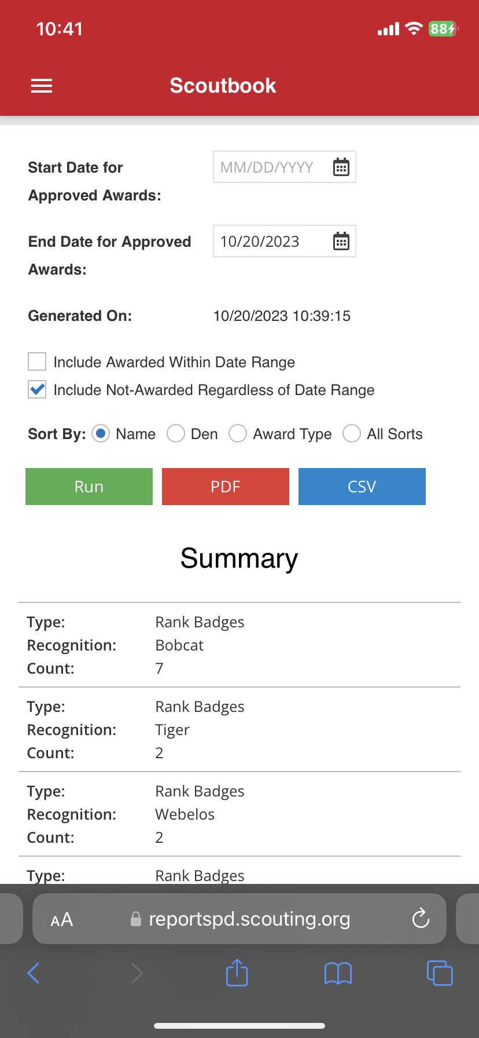Check Include Awarded Within Date Range
The height and width of the screenshot is (1038, 479).
(x=37, y=361)
